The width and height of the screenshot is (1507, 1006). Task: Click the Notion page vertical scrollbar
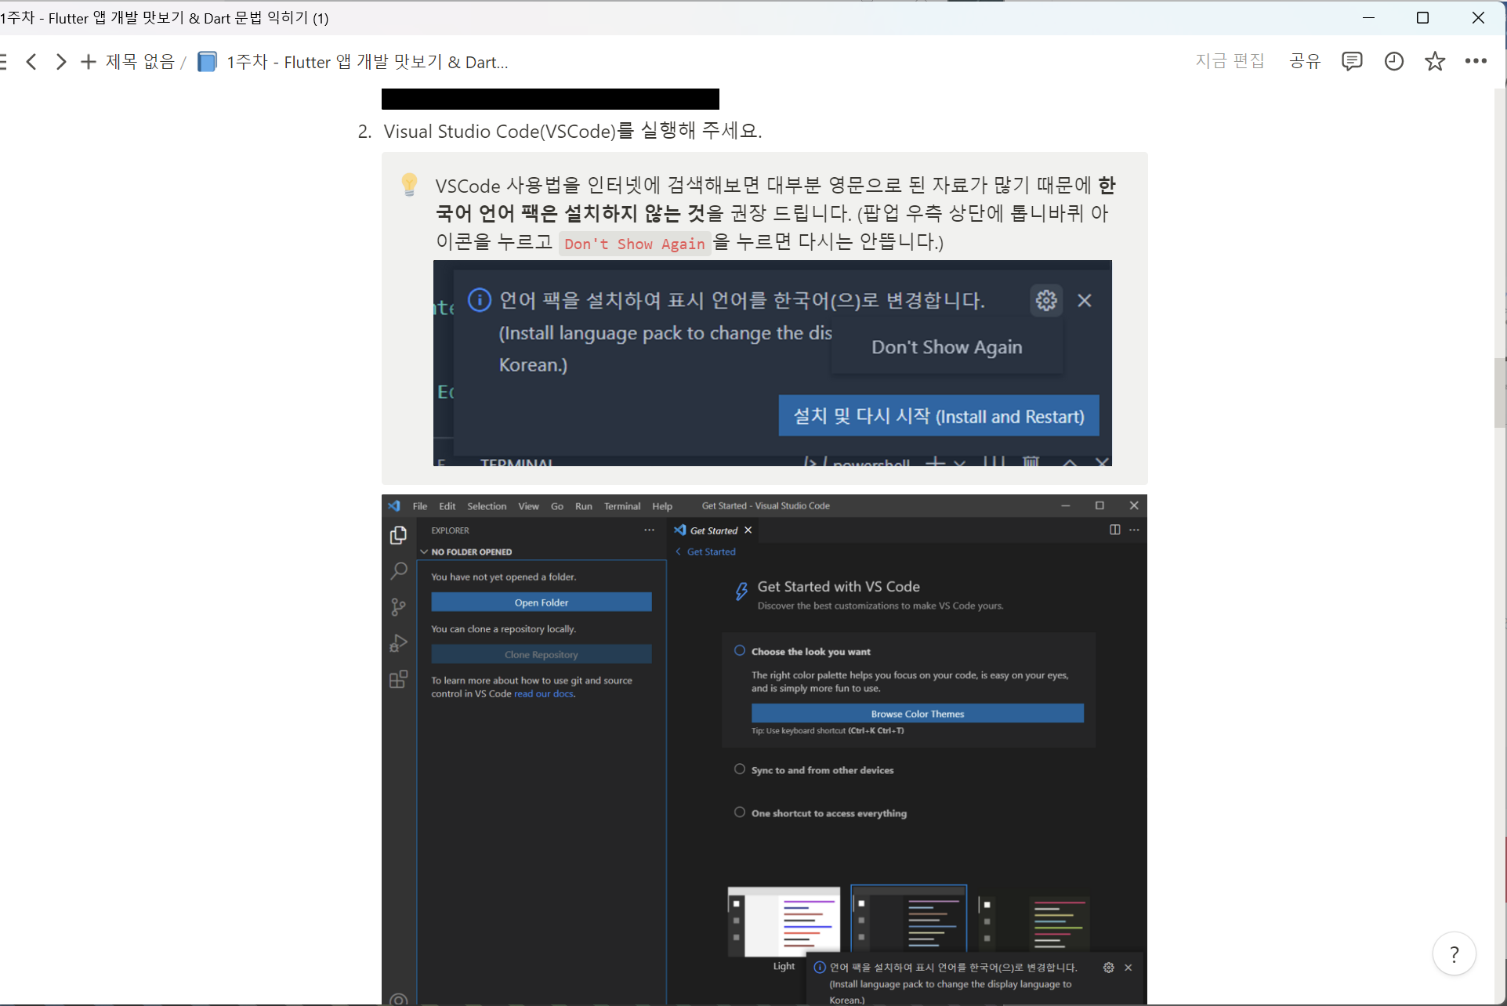pos(1500,392)
